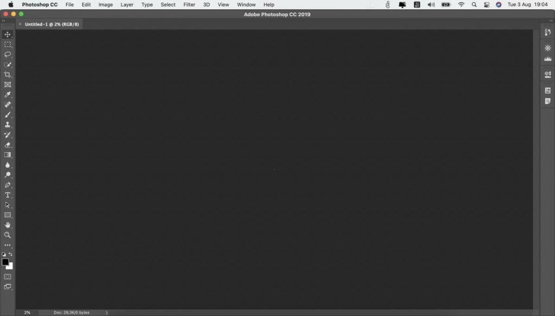This screenshot has width=555, height=316.
Task: Open the Image menu
Action: 106,4
